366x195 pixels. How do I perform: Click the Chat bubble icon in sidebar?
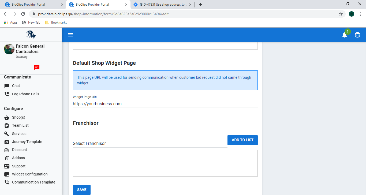7,86
